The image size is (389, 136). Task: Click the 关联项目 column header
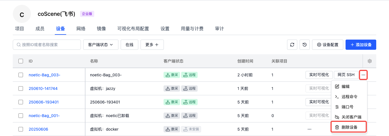279,61
